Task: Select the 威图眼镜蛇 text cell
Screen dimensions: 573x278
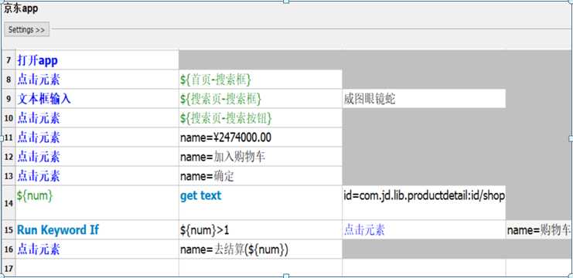Action: pyautogui.click(x=424, y=99)
